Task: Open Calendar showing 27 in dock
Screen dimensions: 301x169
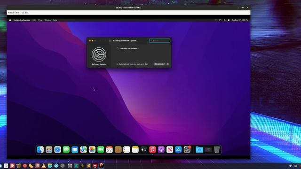Action: (110, 150)
